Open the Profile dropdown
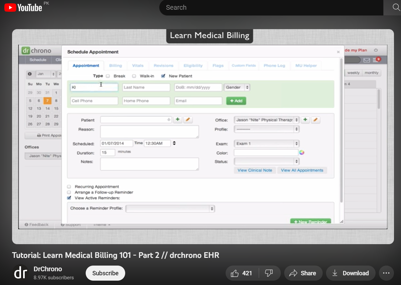Screen dimensions: 401x285 pos(266,129)
